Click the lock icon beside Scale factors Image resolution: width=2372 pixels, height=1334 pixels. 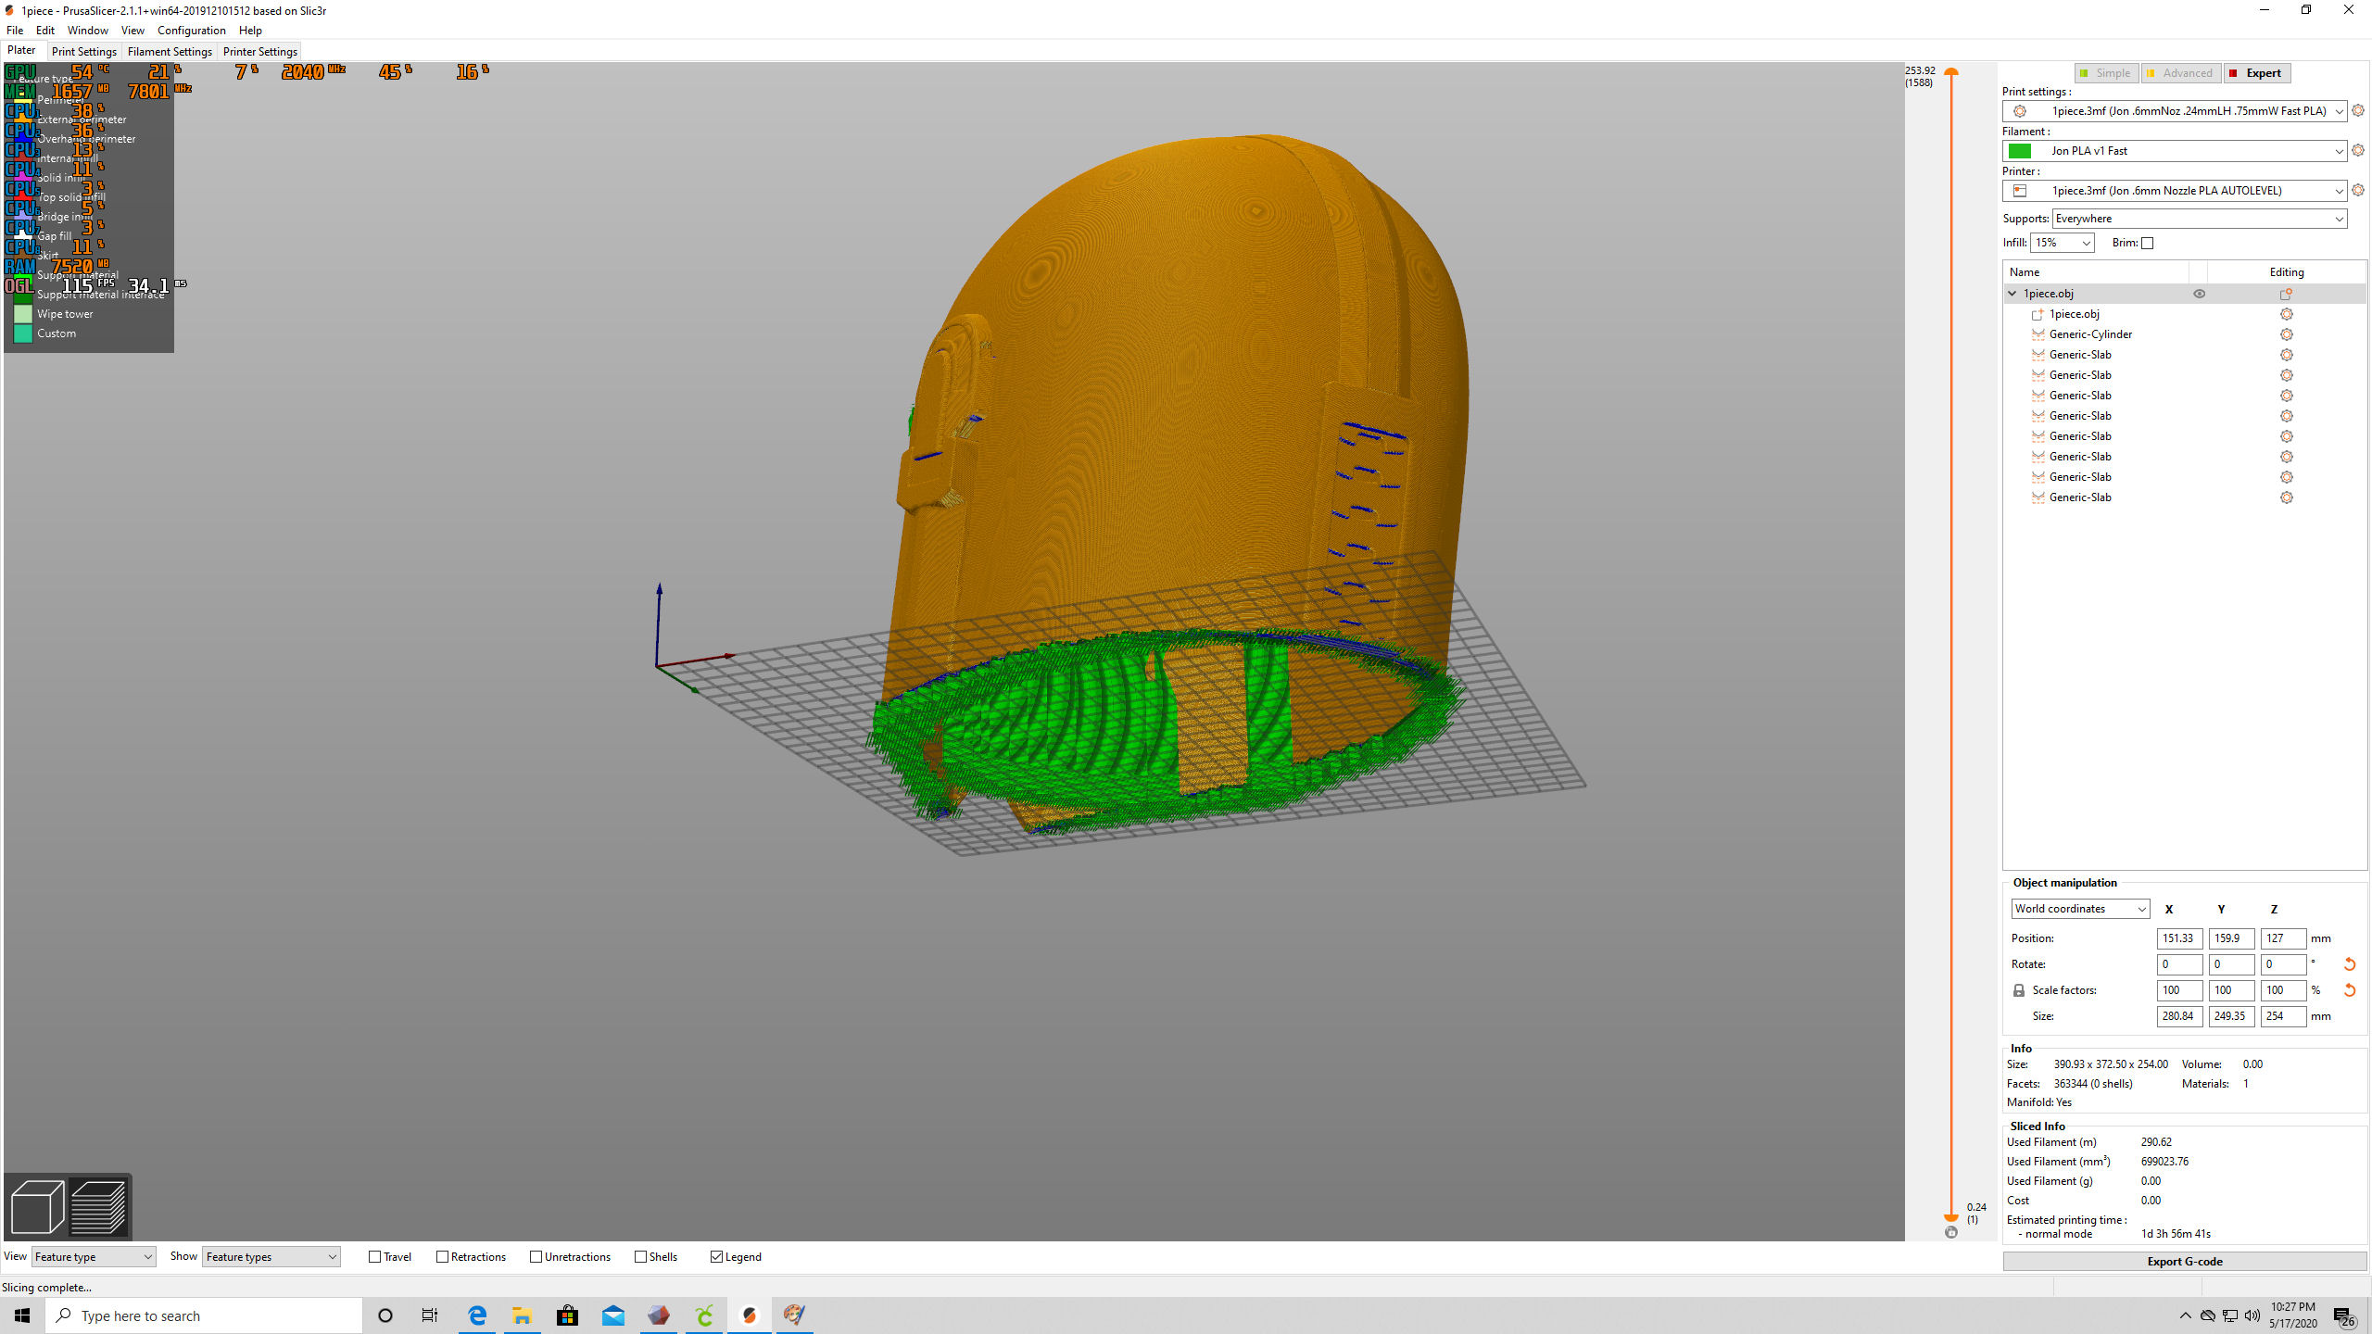point(2019,990)
